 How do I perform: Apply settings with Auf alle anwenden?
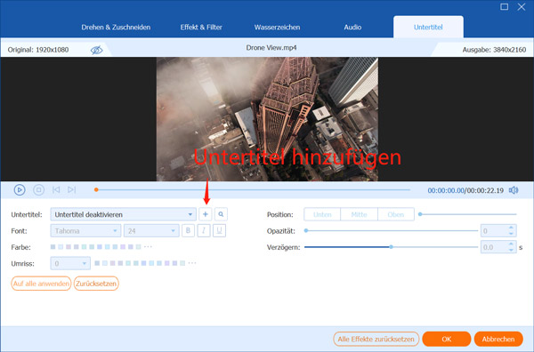pos(41,284)
